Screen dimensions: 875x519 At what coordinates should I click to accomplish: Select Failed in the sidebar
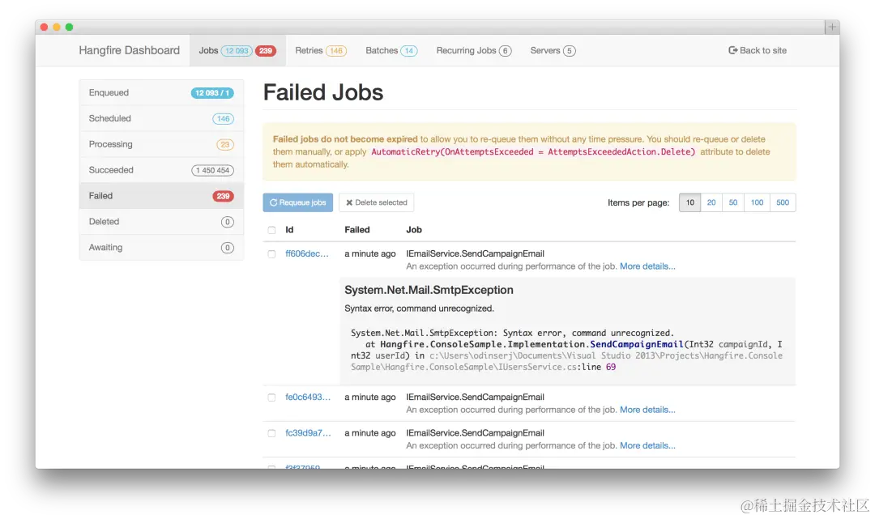[x=161, y=196]
